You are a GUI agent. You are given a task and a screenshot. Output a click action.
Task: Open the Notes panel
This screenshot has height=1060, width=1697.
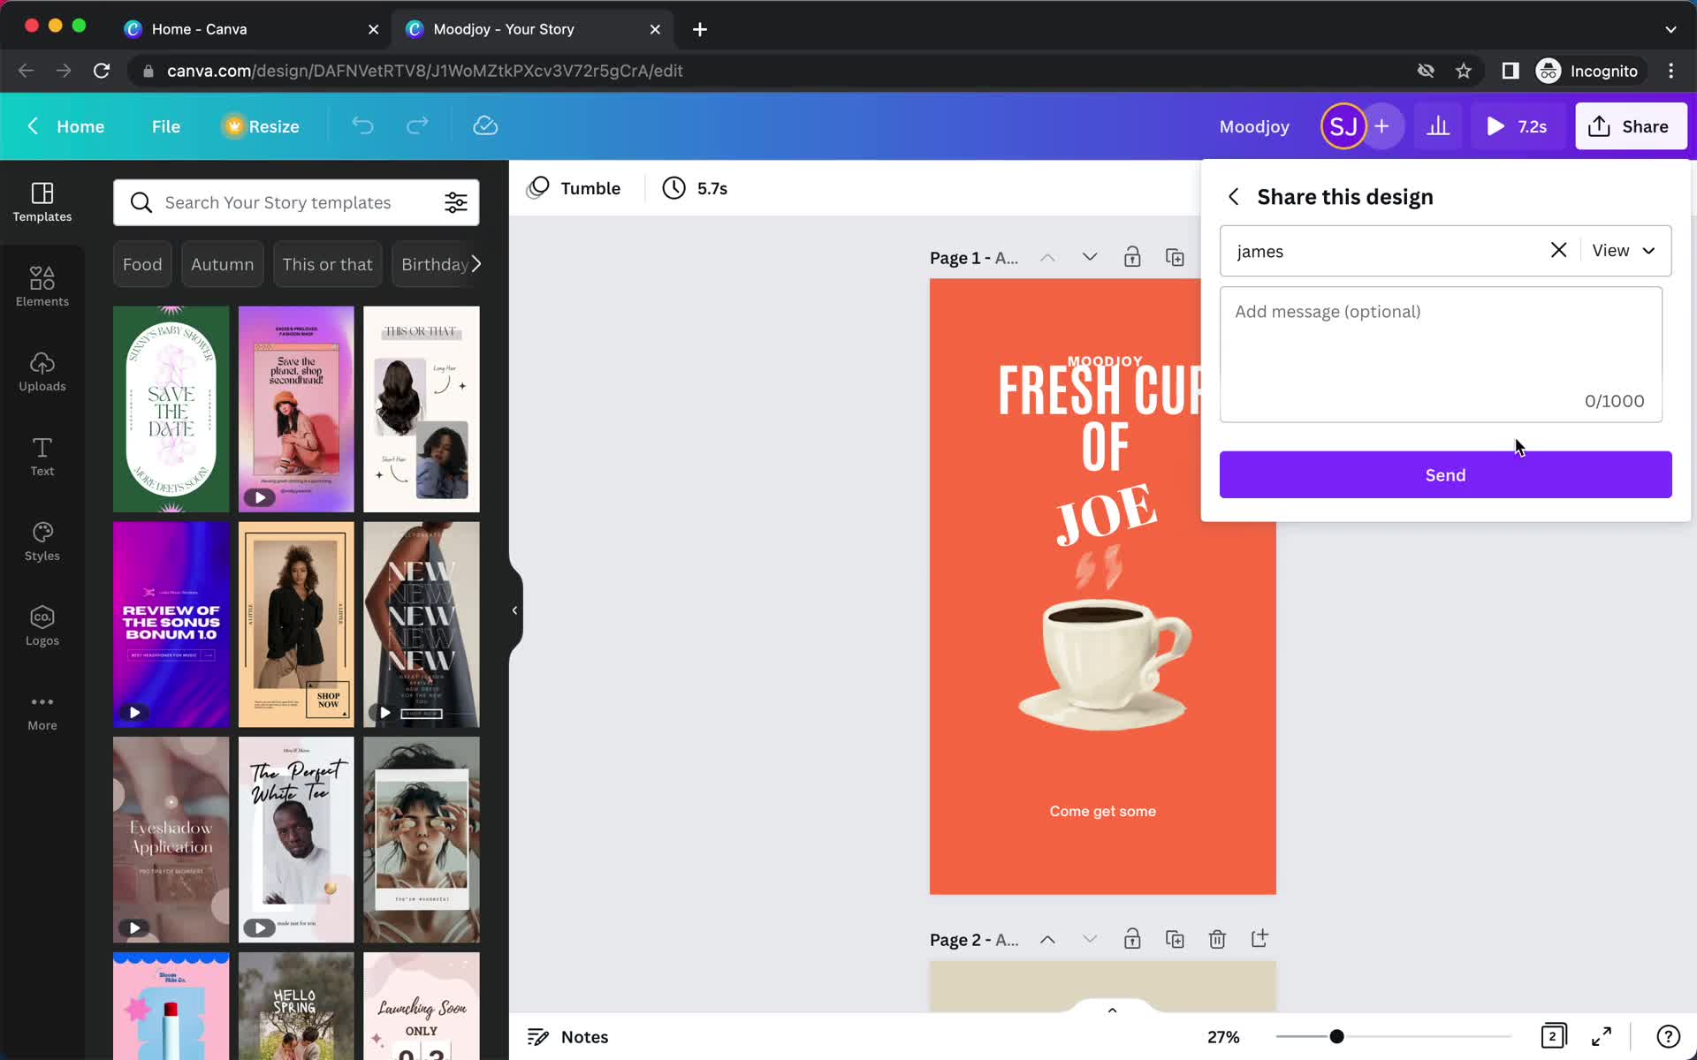(x=568, y=1036)
